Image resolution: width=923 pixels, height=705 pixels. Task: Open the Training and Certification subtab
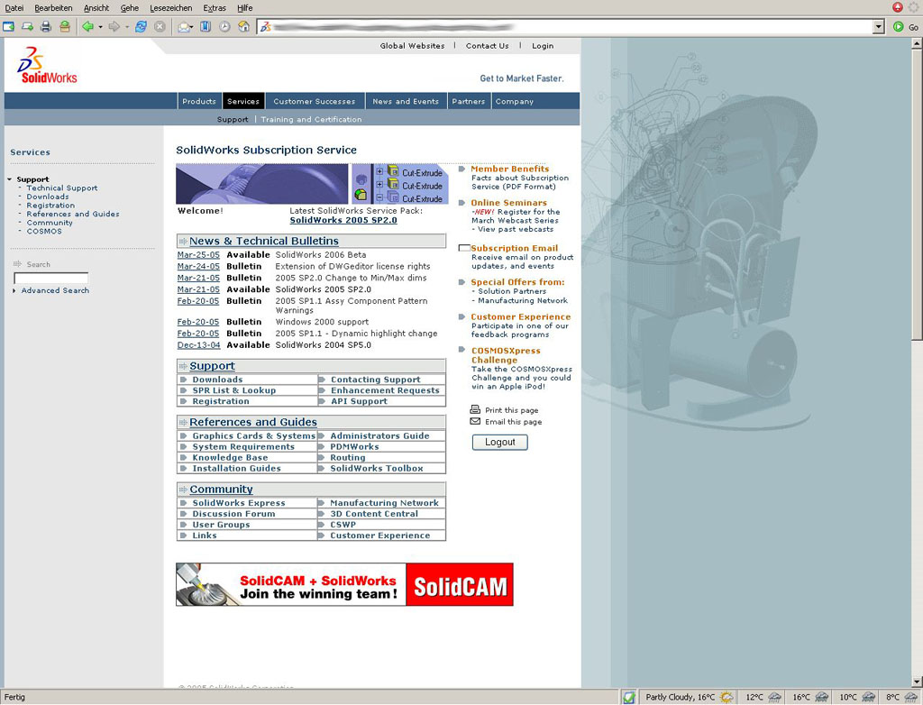[x=311, y=120]
